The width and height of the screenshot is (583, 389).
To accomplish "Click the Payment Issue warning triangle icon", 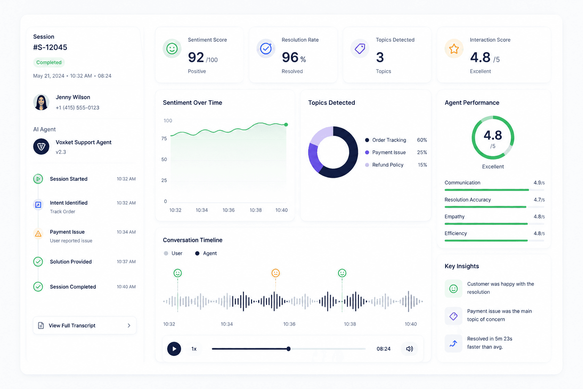I will click(38, 234).
